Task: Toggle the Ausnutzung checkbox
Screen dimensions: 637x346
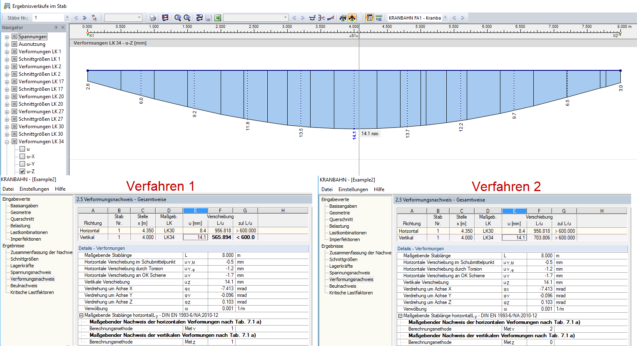Action: [15, 44]
